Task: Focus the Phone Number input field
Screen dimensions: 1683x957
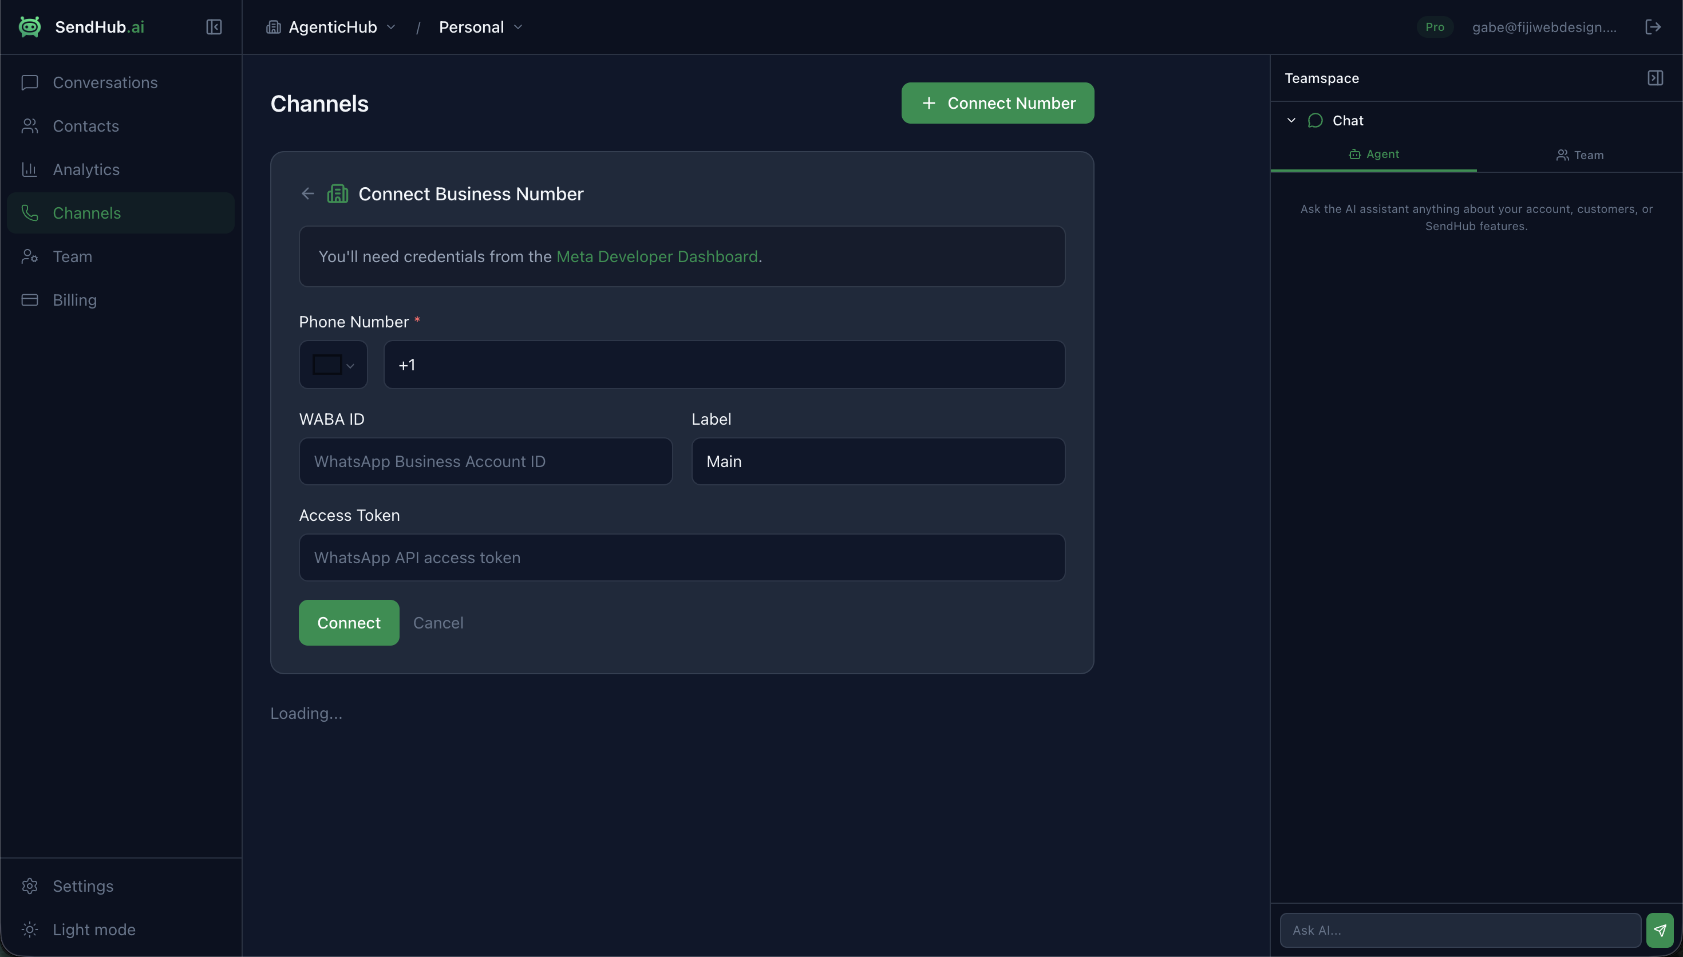Action: pos(724,365)
